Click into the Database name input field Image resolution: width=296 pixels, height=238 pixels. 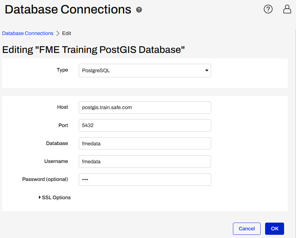coord(145,143)
